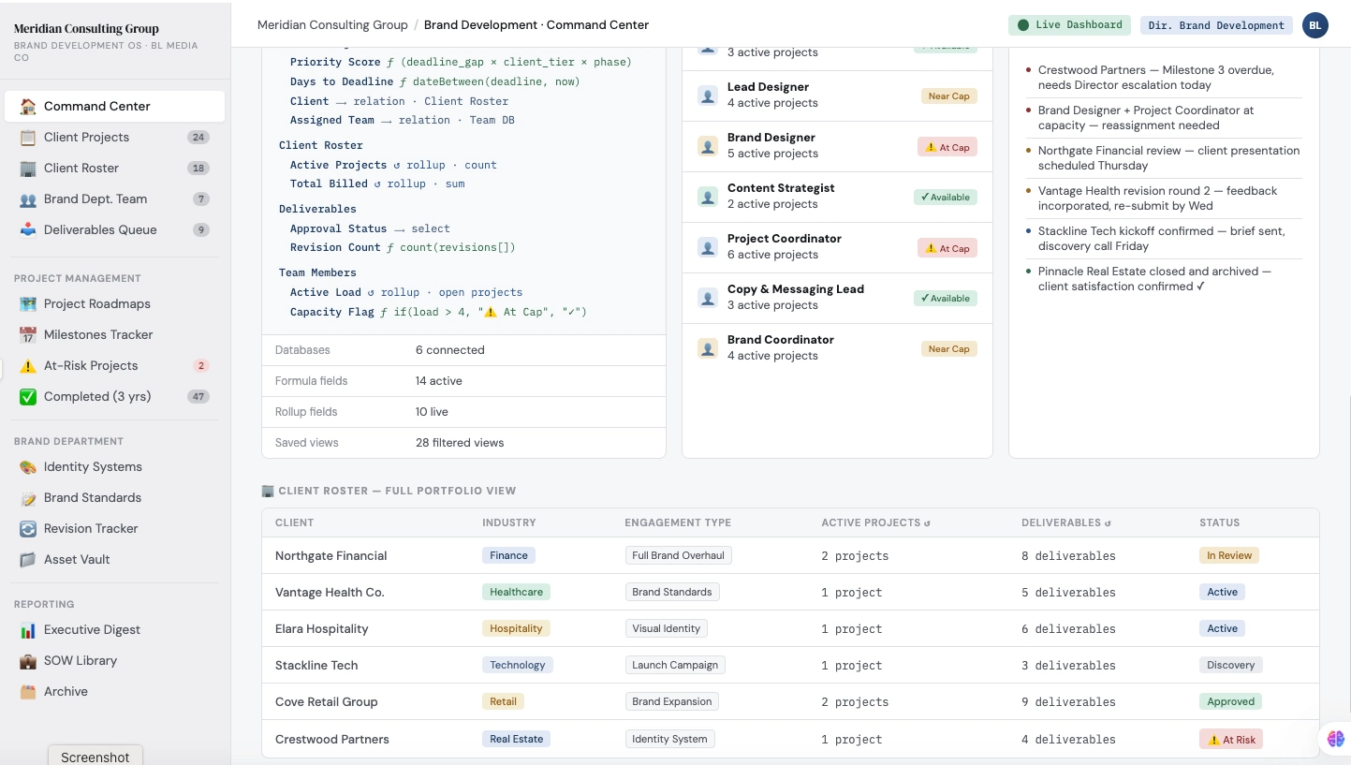Open the Brand Dept. Team page

pyautogui.click(x=95, y=199)
